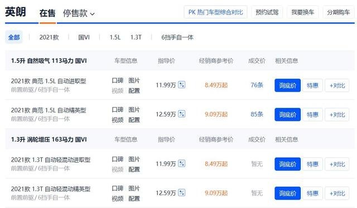357x208 pixels.
Task: Open 76条 成交价 link
Action: coord(257,85)
